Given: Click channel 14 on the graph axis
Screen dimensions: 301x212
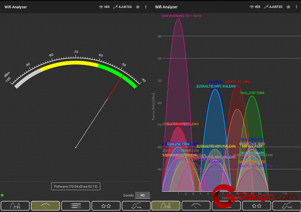Looking at the screenshot, I should [285, 194].
